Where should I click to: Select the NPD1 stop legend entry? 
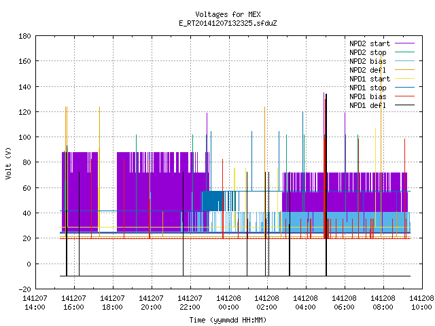(368, 88)
